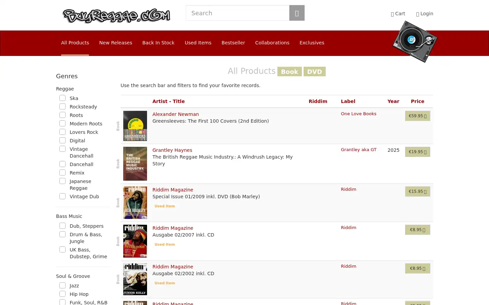
Task: Open the Cart
Action: [x=398, y=14]
